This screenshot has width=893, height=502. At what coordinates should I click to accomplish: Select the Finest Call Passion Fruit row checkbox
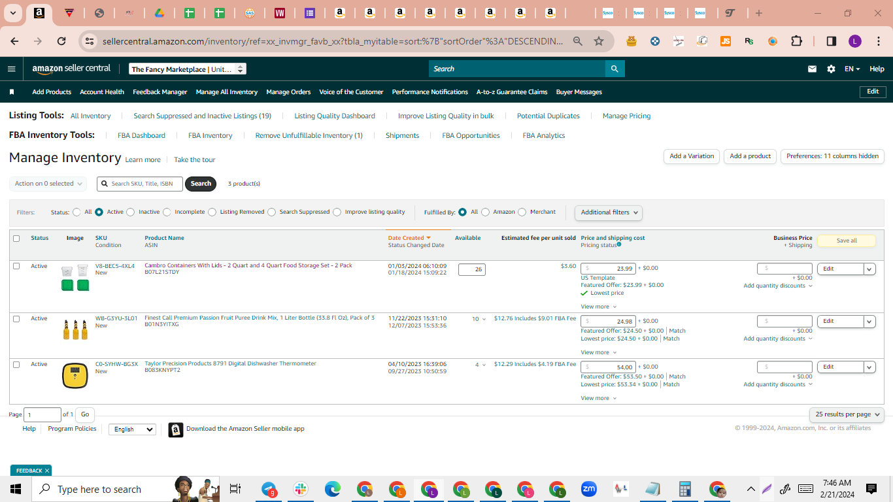coord(16,319)
